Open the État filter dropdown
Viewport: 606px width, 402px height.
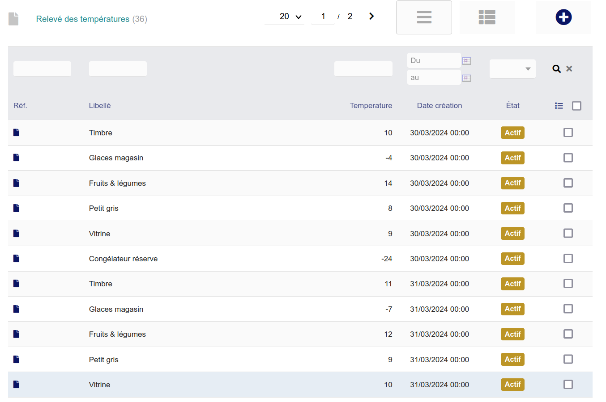click(512, 69)
